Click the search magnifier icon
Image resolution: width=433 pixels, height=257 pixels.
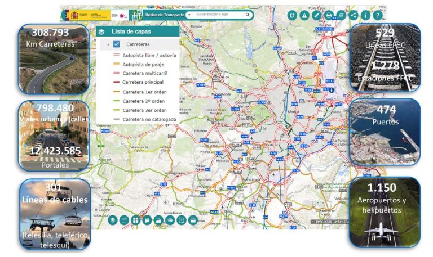point(248,15)
